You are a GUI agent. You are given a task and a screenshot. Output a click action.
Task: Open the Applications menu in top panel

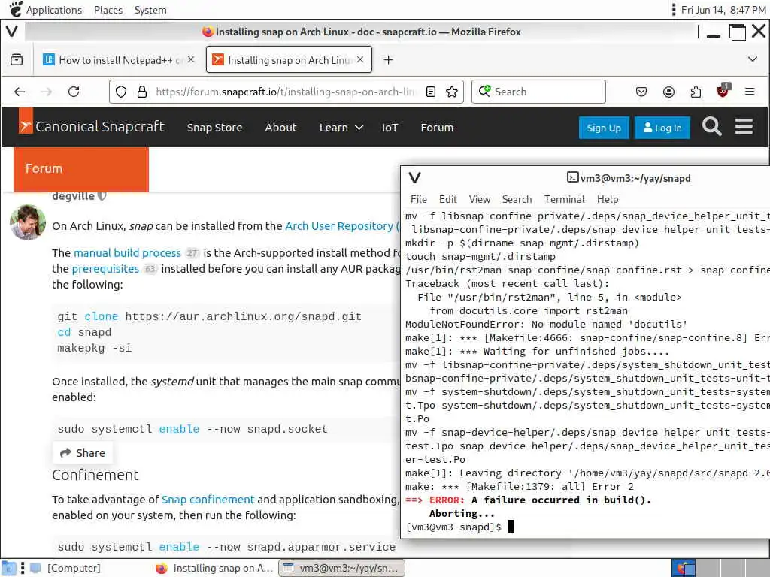click(54, 10)
